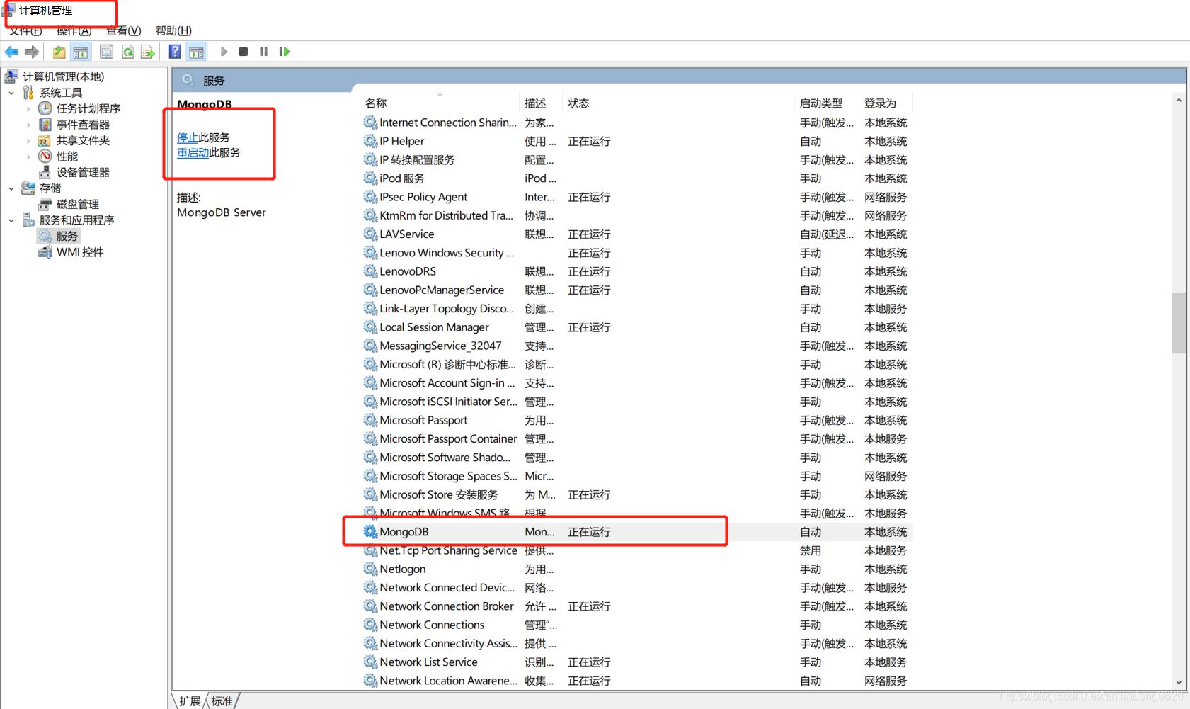Select the Network Connection Broker service
1190x709 pixels.
click(x=637, y=606)
